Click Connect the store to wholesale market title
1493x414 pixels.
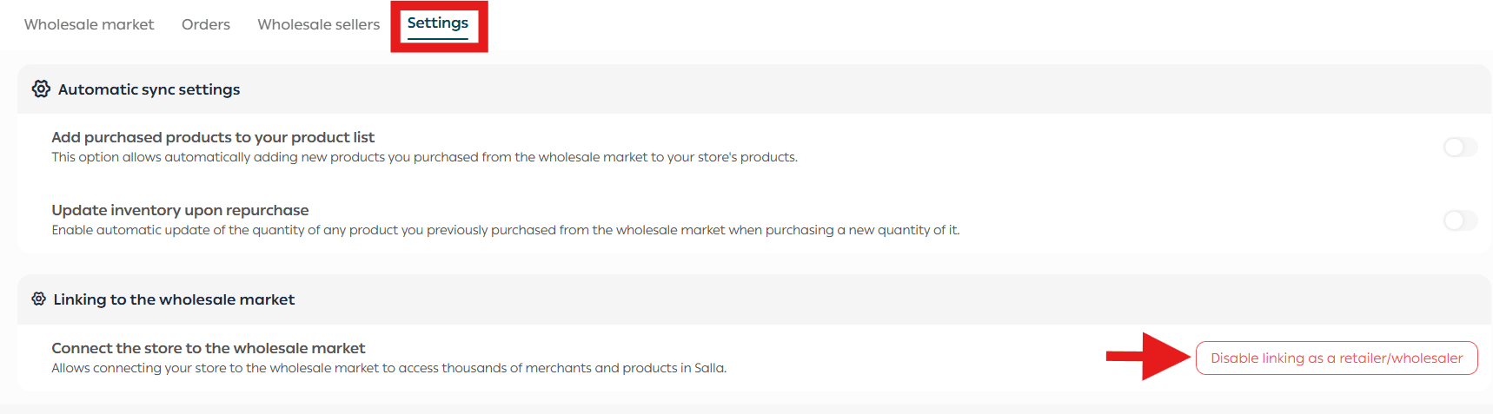click(208, 348)
